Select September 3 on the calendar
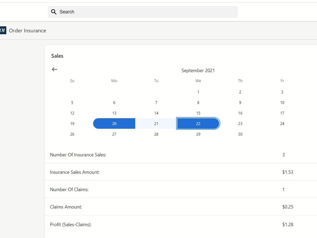This screenshot has height=238, width=317. [x=282, y=92]
